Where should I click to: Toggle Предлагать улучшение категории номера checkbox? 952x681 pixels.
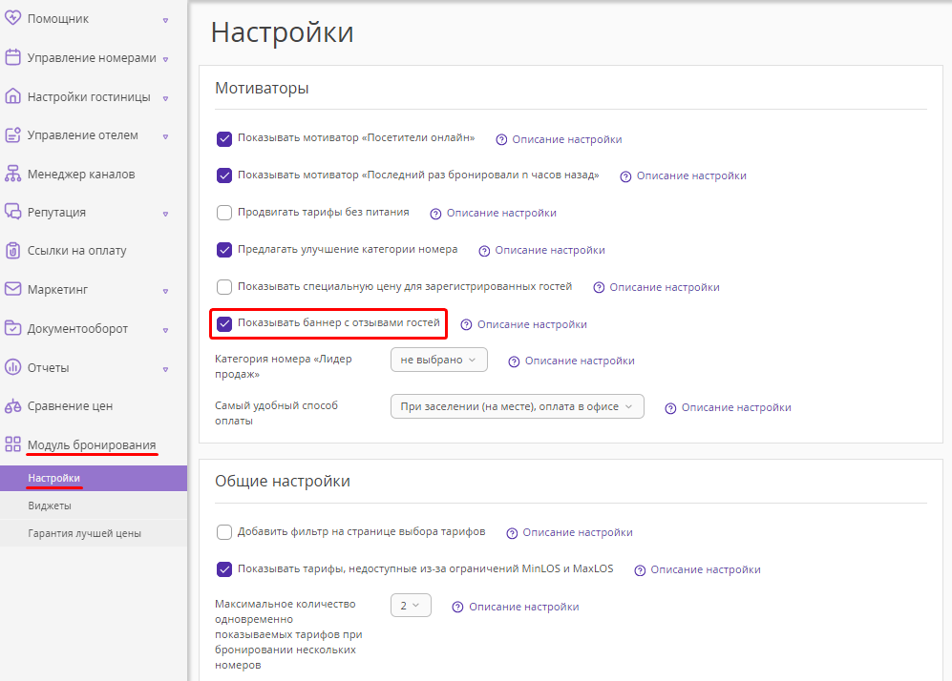tap(224, 250)
